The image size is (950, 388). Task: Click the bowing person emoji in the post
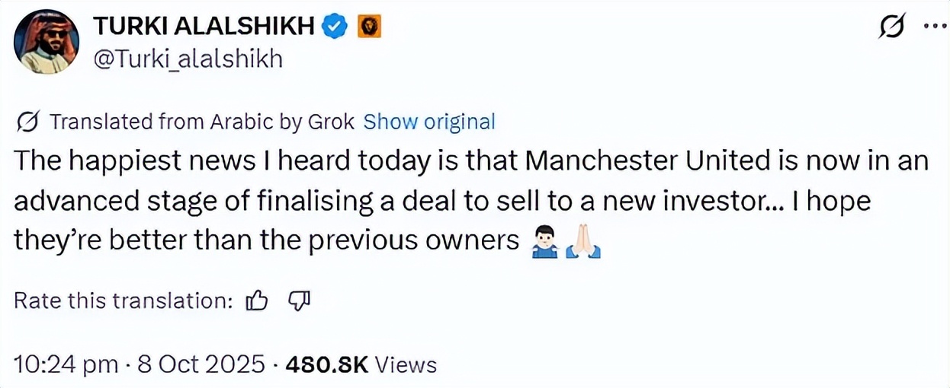[x=542, y=242]
